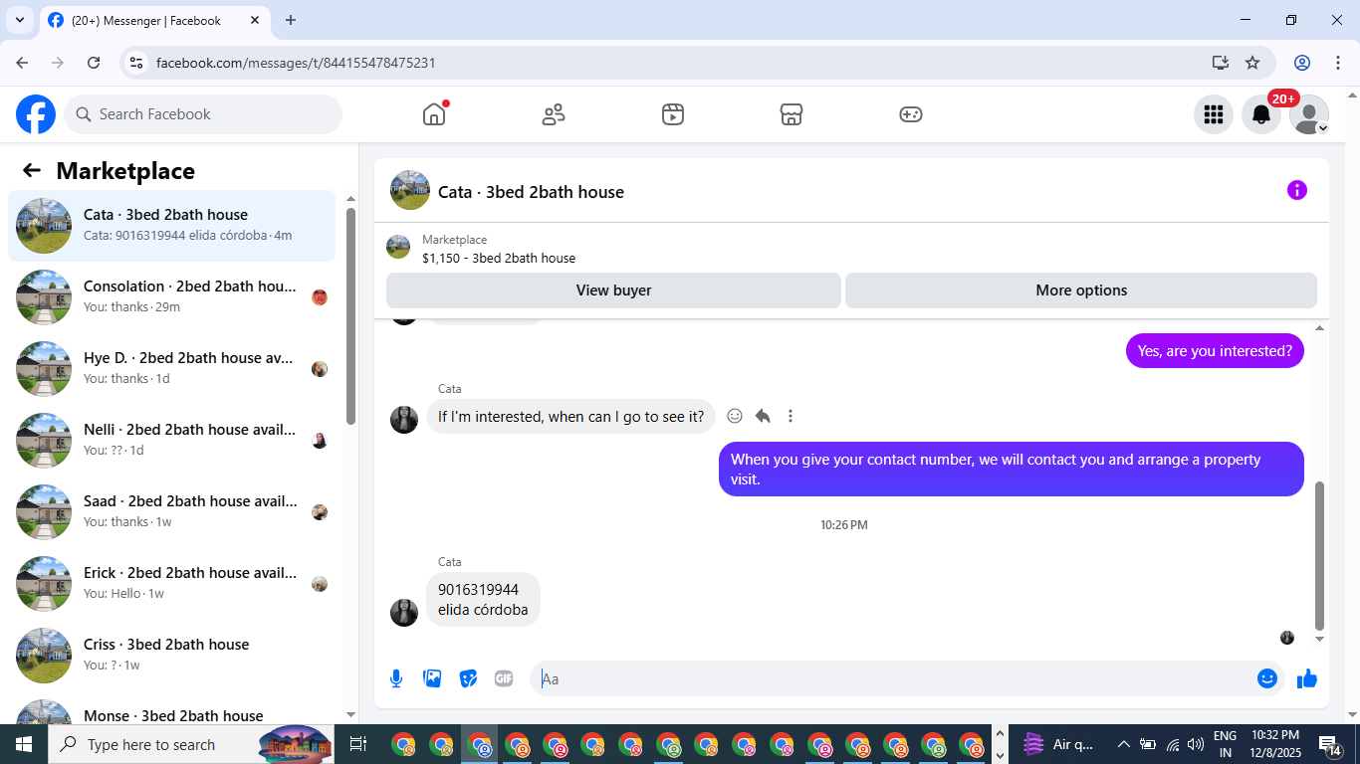
Task: Open the Friends icon in top bar
Action: pyautogui.click(x=554, y=114)
